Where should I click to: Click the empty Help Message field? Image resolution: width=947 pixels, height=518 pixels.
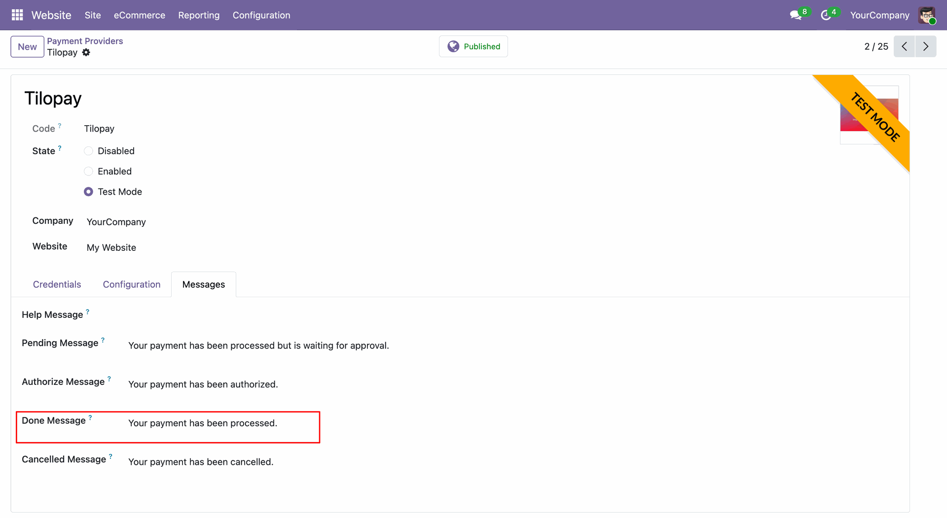513,315
